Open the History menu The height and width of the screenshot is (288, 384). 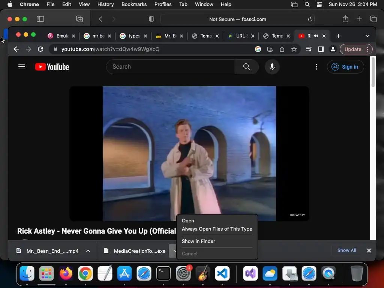click(x=105, y=4)
